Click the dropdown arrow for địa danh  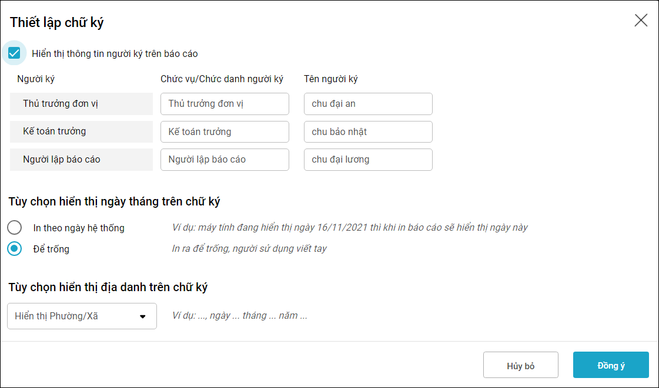click(x=142, y=317)
